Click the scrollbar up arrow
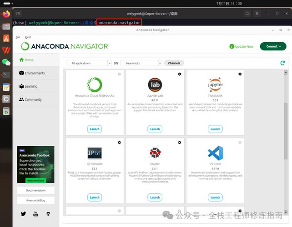The image size is (292, 227). pos(286,73)
